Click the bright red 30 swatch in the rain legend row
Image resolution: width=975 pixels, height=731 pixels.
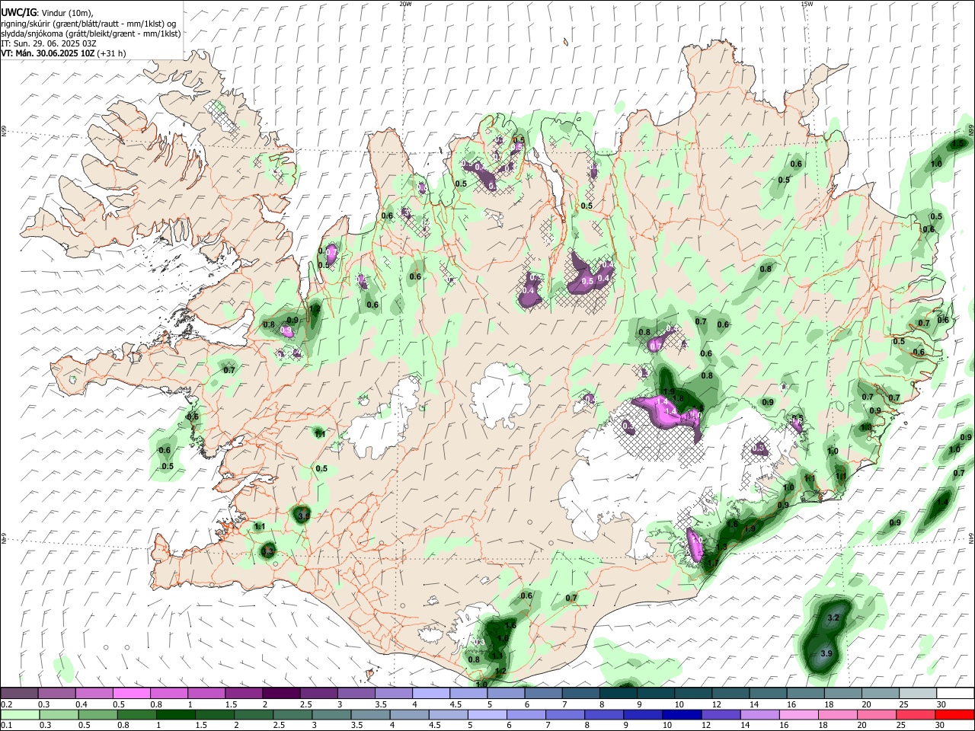(955, 714)
